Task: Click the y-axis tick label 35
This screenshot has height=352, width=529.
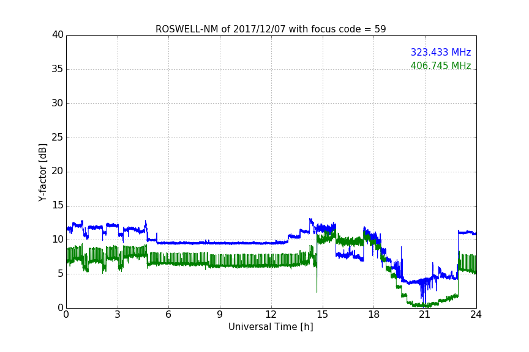Action: pyautogui.click(x=58, y=69)
